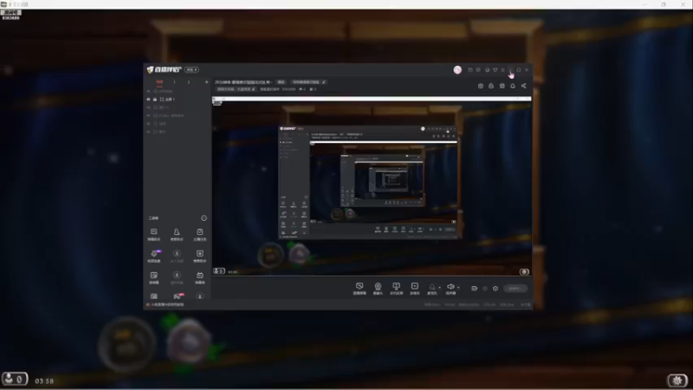
Task: Expand the dropdown pill beside the app logo
Action: (x=191, y=70)
